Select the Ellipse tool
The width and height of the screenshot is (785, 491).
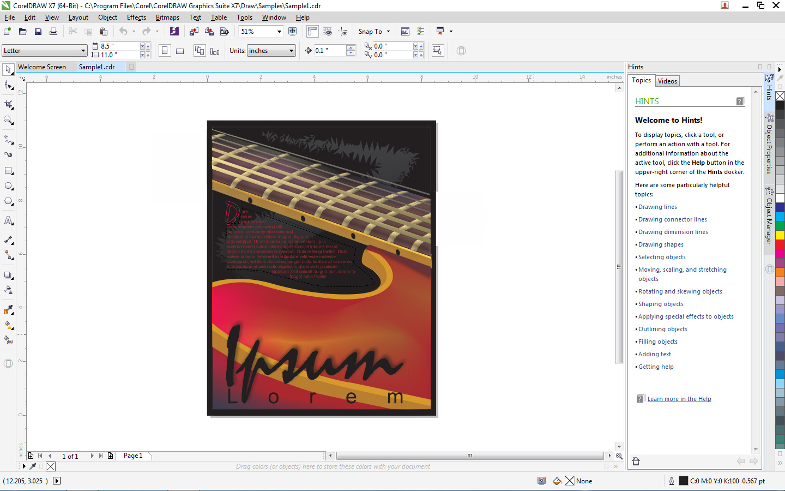pyautogui.click(x=8, y=186)
